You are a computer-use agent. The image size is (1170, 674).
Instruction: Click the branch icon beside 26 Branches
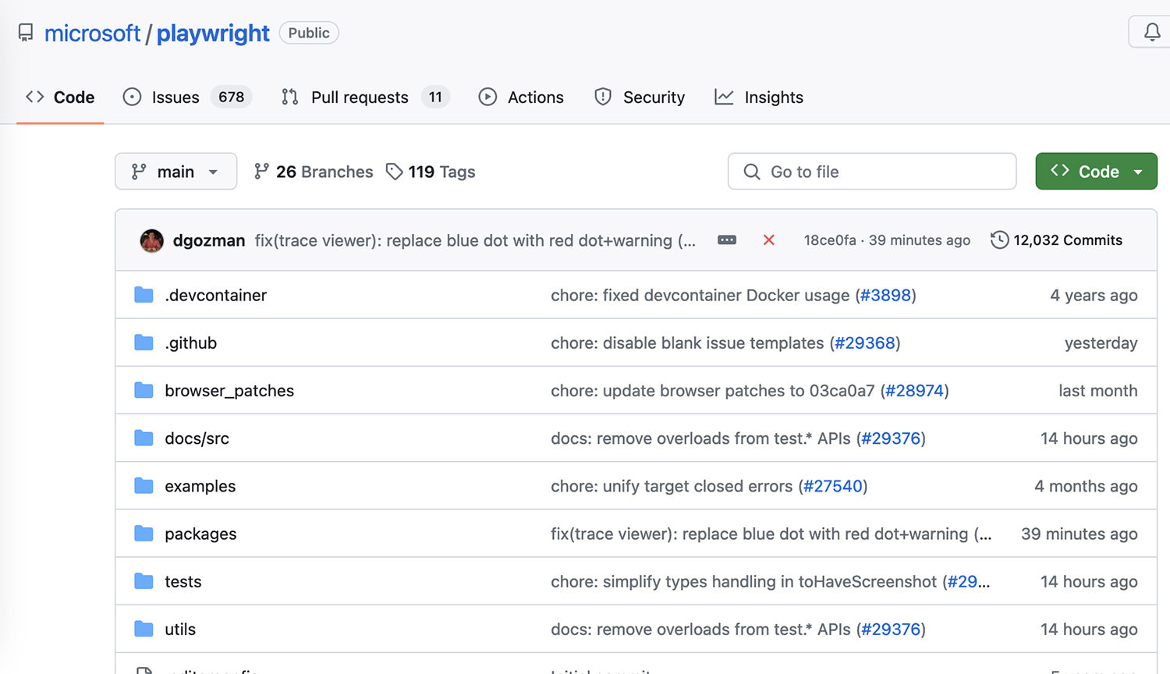(261, 172)
